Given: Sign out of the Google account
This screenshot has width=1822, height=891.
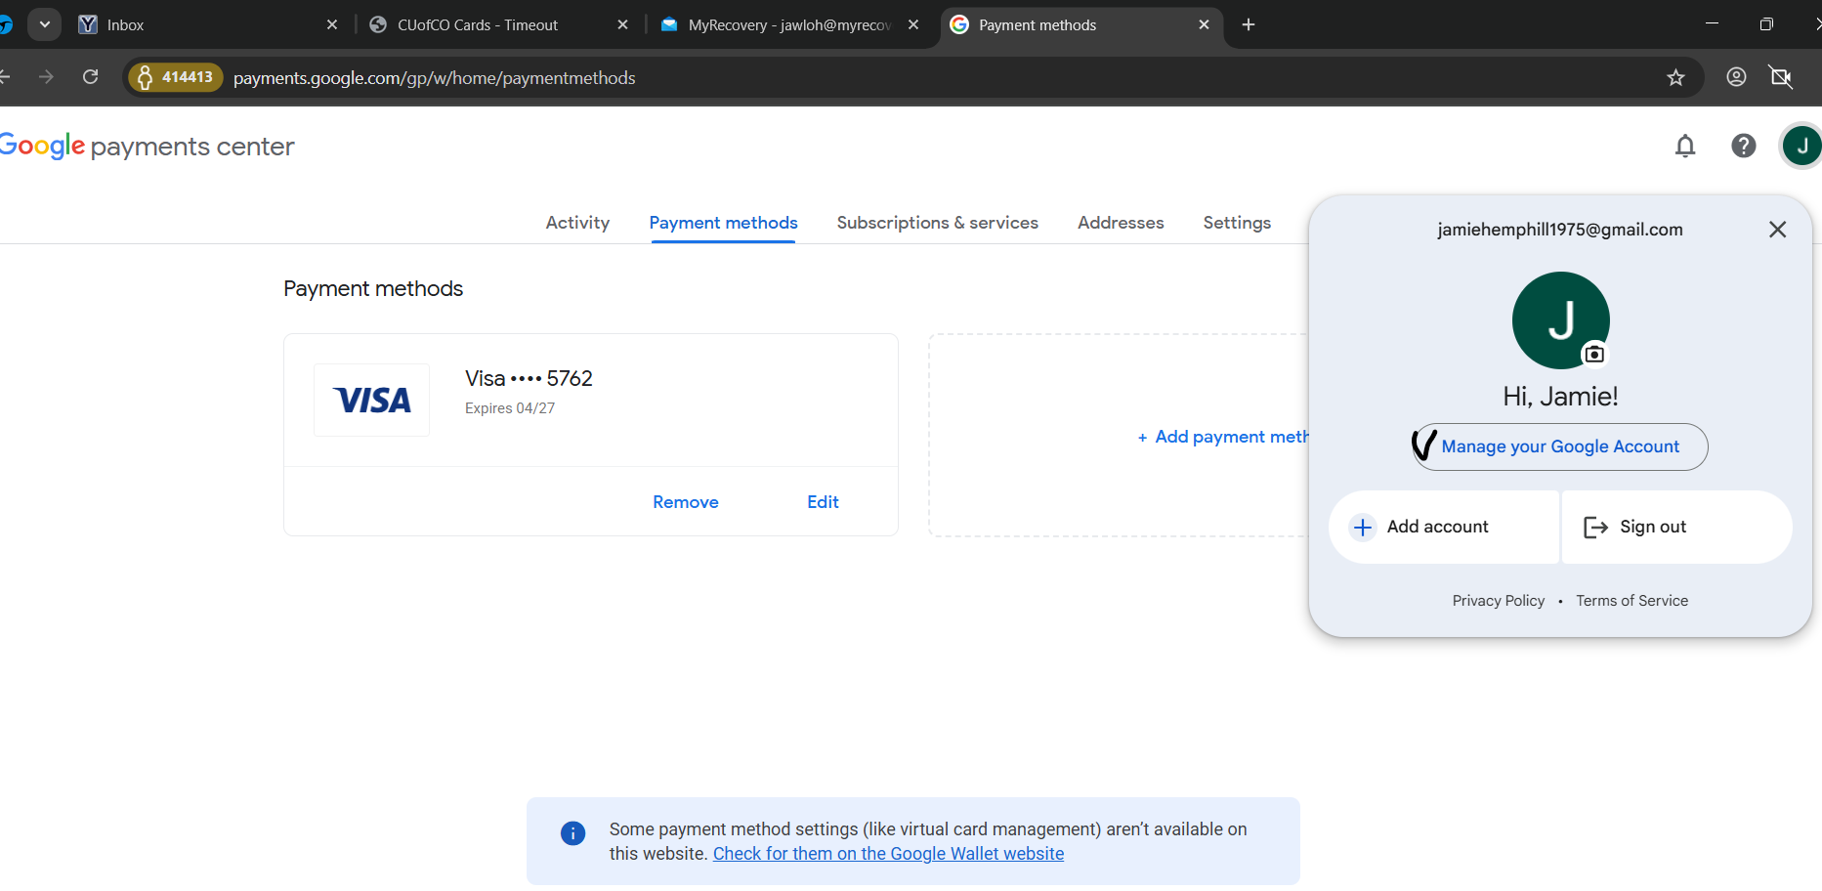Looking at the screenshot, I should (1652, 527).
